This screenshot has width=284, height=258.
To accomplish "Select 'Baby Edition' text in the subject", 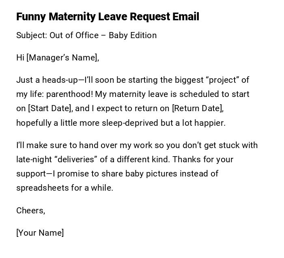I will tap(133, 35).
